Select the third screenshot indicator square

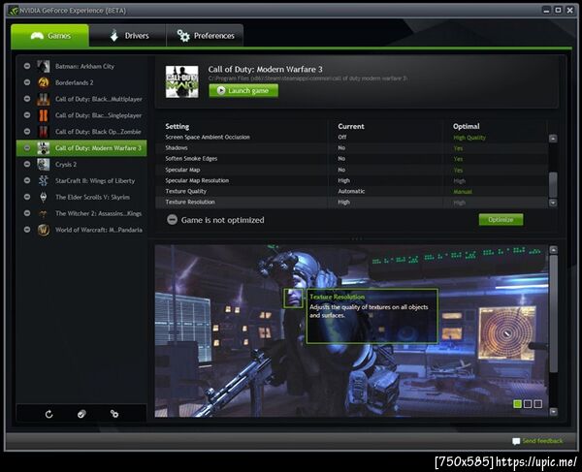click(x=537, y=404)
